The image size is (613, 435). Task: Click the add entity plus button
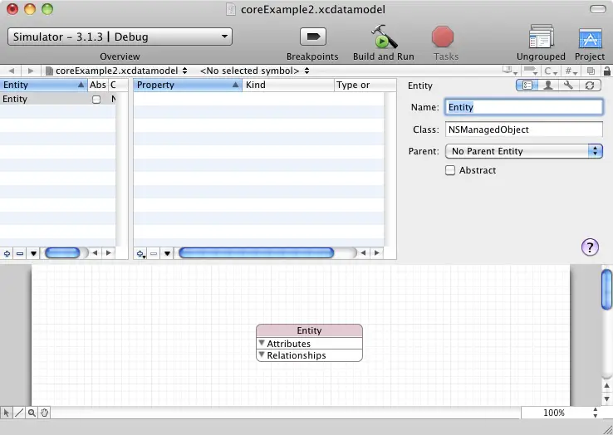[x=7, y=253]
